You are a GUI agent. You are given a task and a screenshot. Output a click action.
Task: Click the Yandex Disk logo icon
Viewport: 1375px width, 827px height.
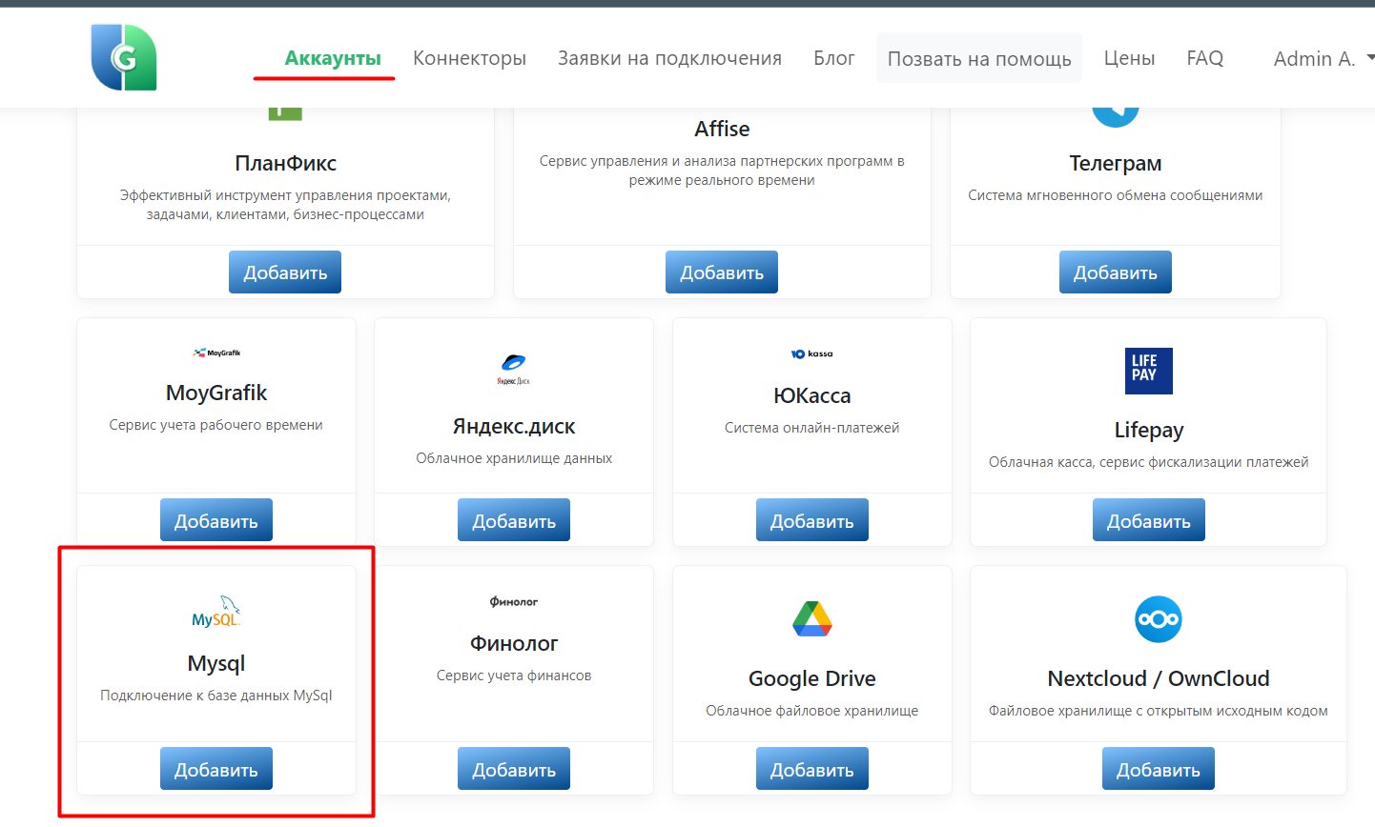tap(513, 368)
